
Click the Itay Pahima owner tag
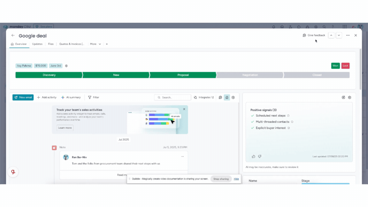(x=24, y=66)
